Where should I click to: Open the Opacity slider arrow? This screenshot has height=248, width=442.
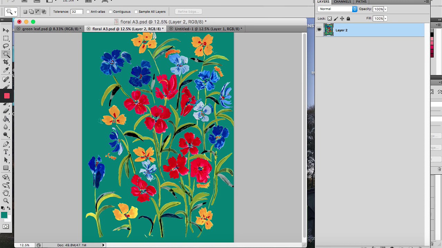(x=385, y=9)
